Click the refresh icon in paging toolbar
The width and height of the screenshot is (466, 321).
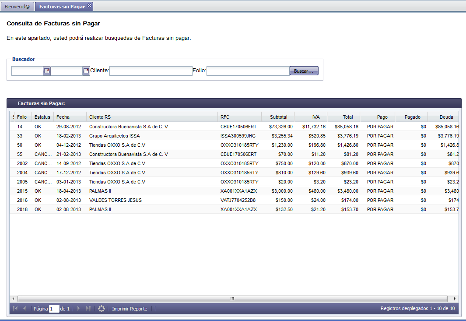[102, 309]
